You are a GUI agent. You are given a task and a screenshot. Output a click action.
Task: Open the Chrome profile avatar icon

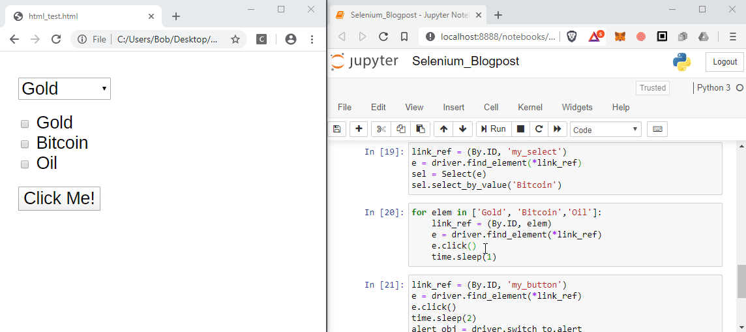pos(291,40)
